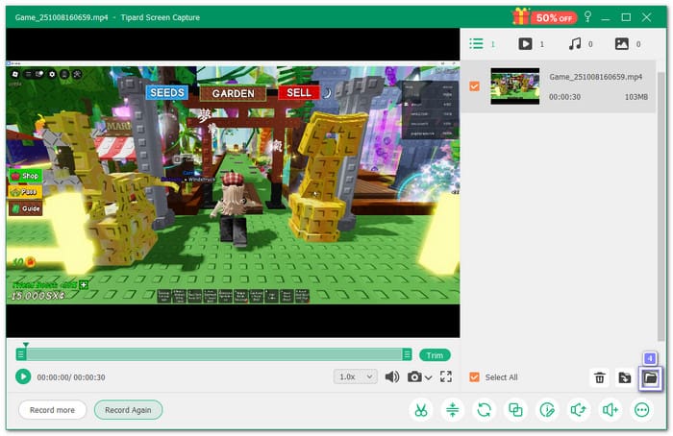
Task: Click the Record Again button
Action: pyautogui.click(x=128, y=410)
